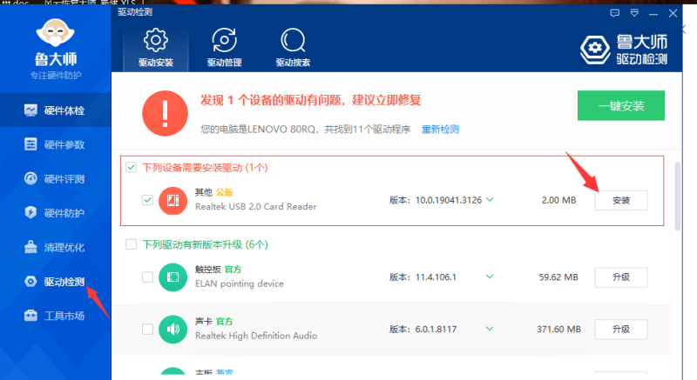Click the 硬件防护 shield icon
Image resolution: width=697 pixels, height=380 pixels.
point(30,213)
